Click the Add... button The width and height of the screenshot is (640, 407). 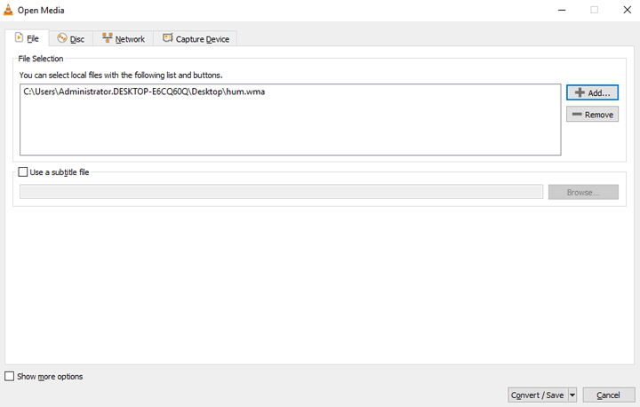coord(592,92)
